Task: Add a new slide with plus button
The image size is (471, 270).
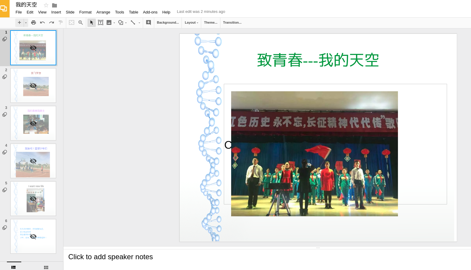Action: (19, 22)
